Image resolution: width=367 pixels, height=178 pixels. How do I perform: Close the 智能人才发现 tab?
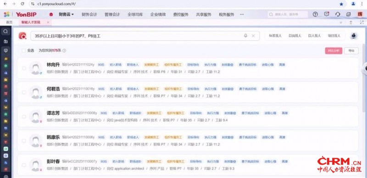(48, 22)
